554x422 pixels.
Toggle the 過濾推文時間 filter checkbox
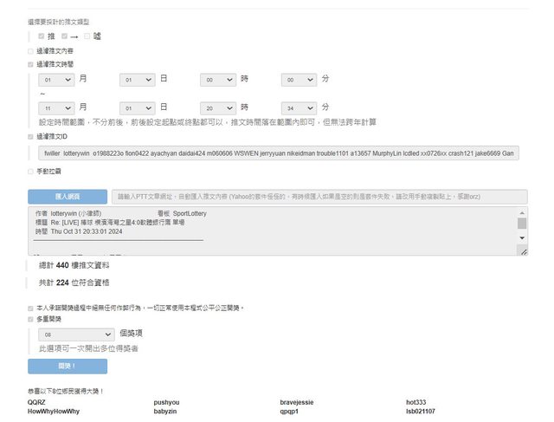(x=31, y=64)
